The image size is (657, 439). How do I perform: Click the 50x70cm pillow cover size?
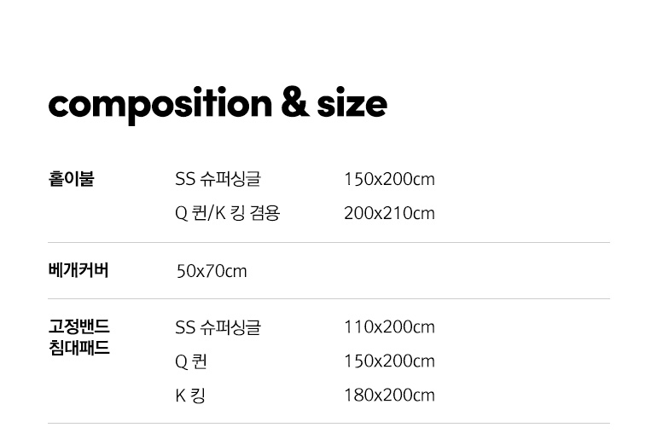pos(212,271)
